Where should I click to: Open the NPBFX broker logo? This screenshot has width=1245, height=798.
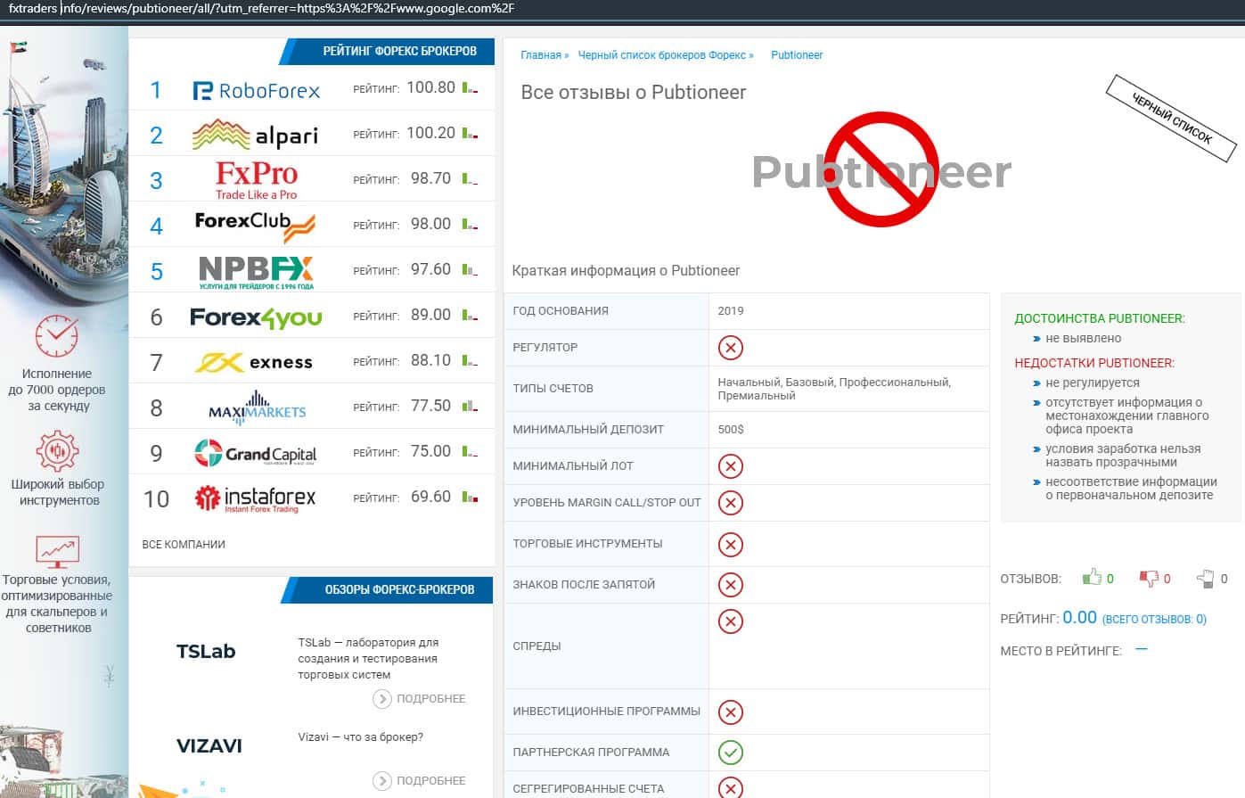[x=256, y=271]
